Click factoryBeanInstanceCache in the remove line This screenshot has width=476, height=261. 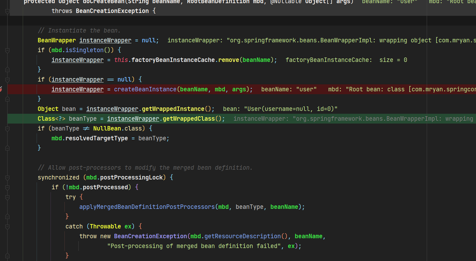coord(173,60)
